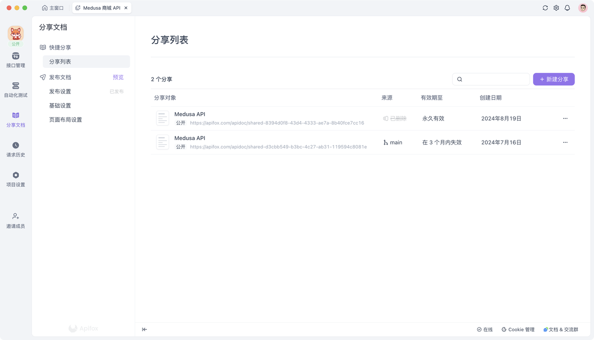594x340 pixels.
Task: Click the 创建日期 column header
Action: click(491, 98)
